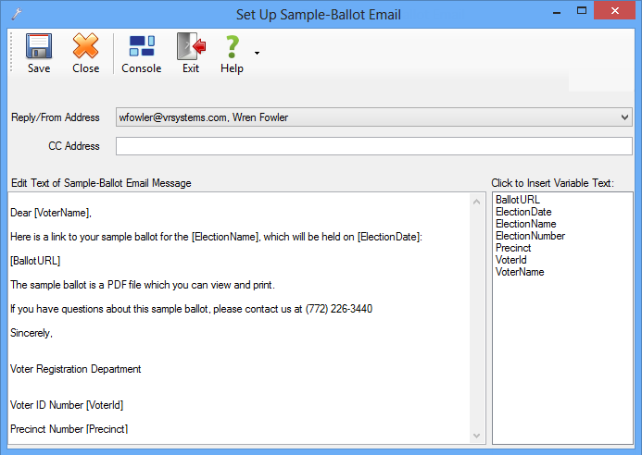Image resolution: width=642 pixels, height=455 pixels.
Task: Select VoterName in variable list
Action: coord(520,272)
